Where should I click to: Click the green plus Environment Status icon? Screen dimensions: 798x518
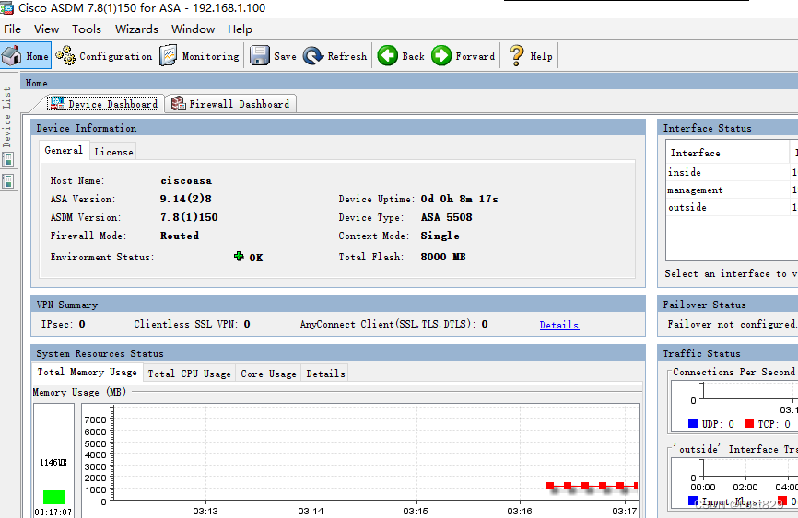[x=239, y=256]
